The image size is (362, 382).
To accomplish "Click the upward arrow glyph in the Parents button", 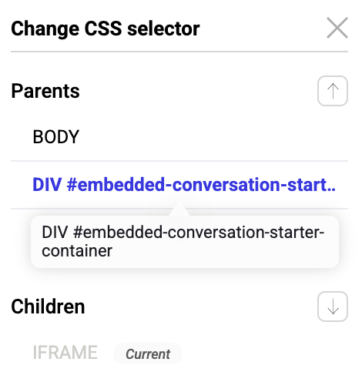I will [333, 91].
